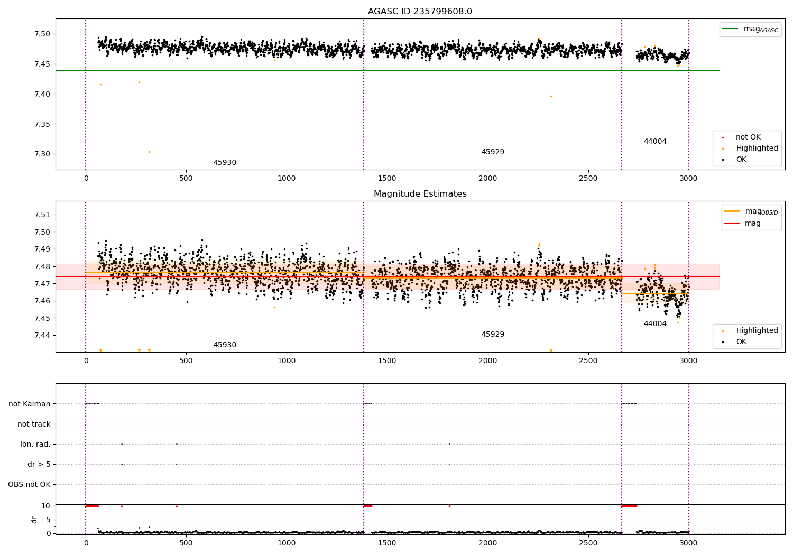Select 45929 label in Magnitude Estimates plot
This screenshot has height=555, width=793.
click(x=493, y=335)
